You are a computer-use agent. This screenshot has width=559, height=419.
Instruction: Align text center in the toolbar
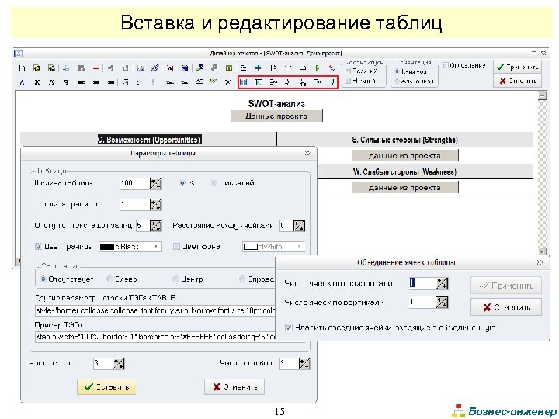(x=95, y=82)
